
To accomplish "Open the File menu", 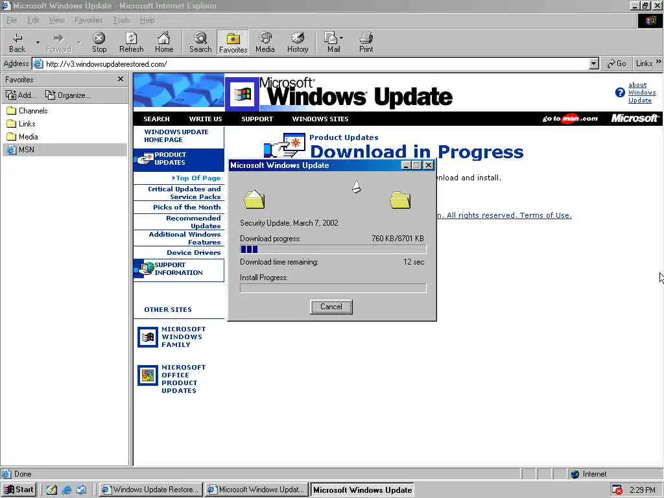I will (x=12, y=20).
